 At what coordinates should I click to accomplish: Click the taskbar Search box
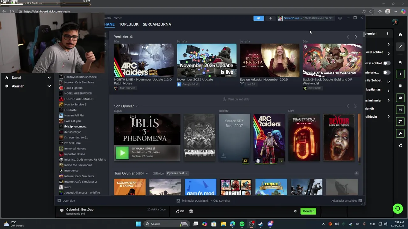167,224
